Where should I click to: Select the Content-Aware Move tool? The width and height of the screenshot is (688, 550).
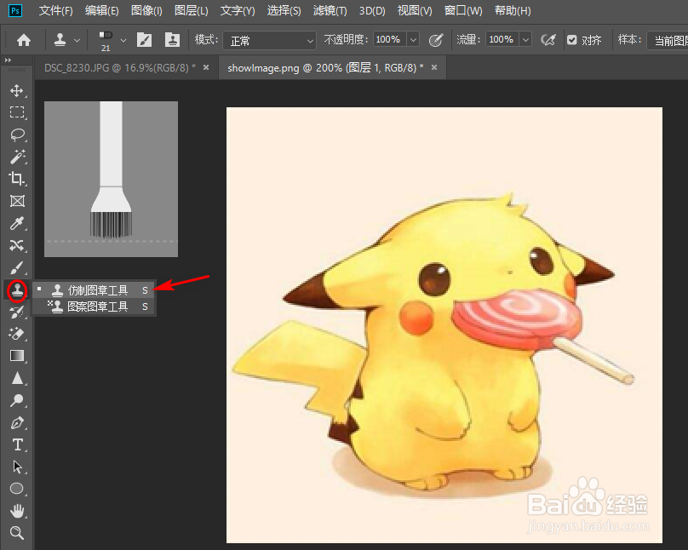(x=17, y=245)
